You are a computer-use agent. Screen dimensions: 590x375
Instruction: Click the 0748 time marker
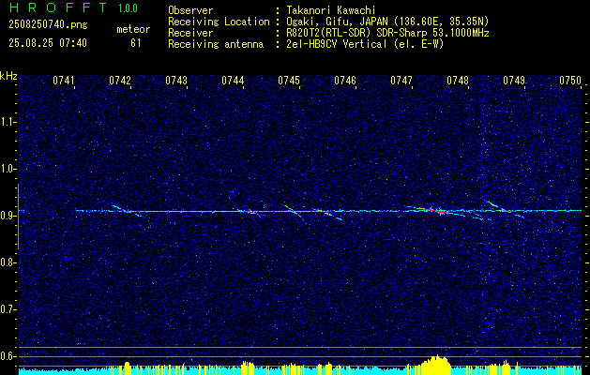(x=458, y=80)
